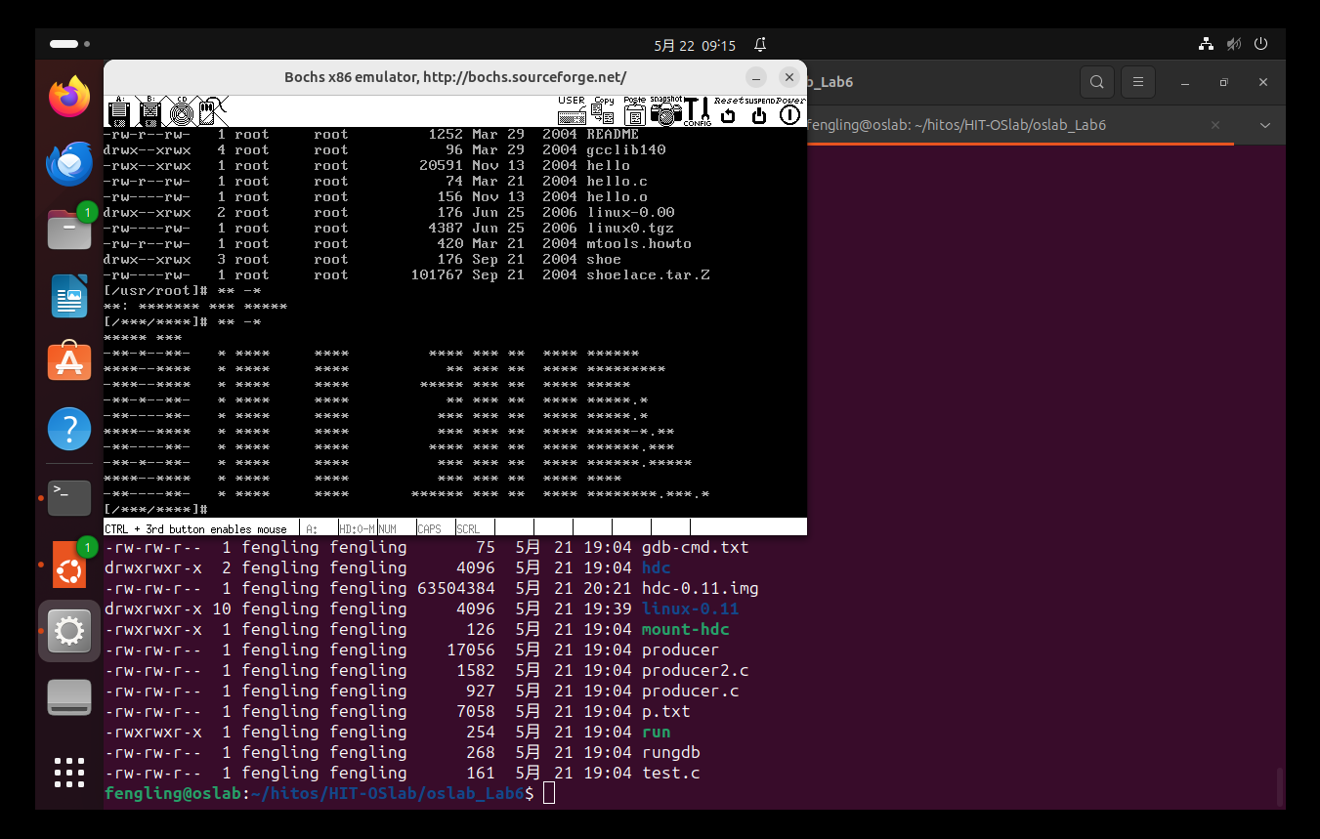Screen dimensions: 1320x839
Task: Click the Suspend icon in Bochs
Action: [759, 112]
